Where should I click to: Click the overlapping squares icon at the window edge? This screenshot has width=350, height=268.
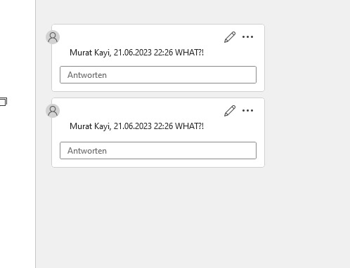[4, 102]
